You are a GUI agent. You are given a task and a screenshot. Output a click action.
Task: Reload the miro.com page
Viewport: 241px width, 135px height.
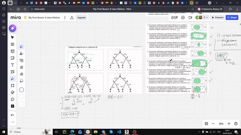click(25, 9)
